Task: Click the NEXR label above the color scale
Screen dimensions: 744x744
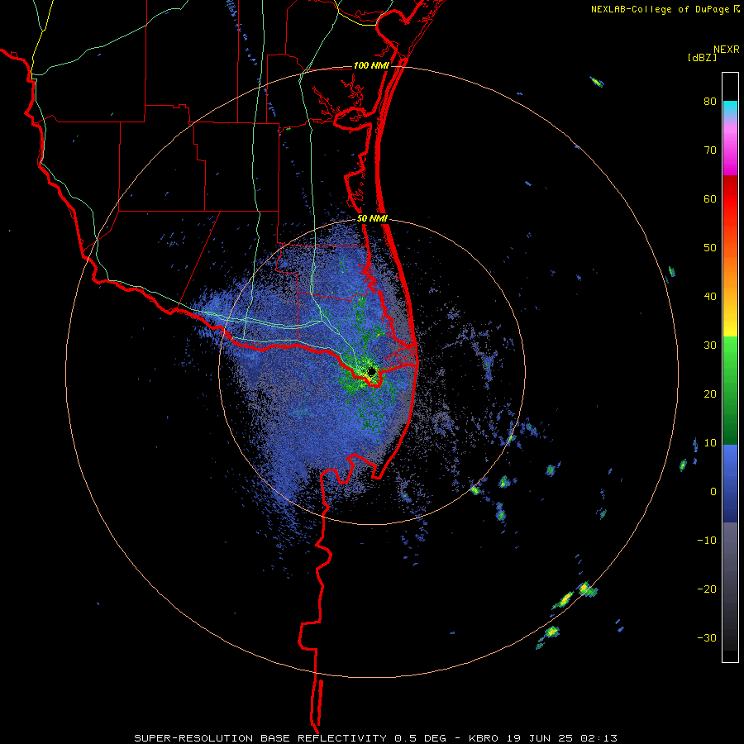Action: point(726,50)
